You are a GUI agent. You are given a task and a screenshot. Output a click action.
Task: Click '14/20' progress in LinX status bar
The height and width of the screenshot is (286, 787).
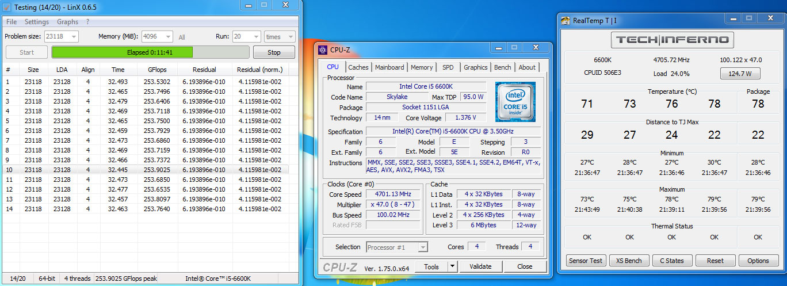(17, 279)
